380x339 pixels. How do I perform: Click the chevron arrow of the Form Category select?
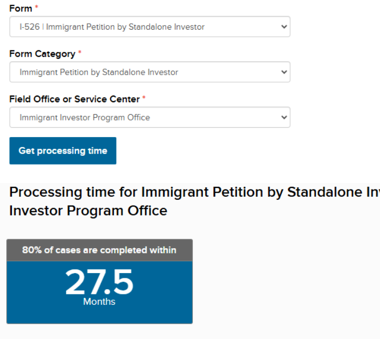[283, 72]
